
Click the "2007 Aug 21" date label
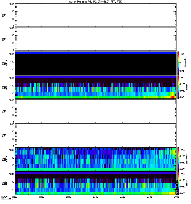(7, 199)
